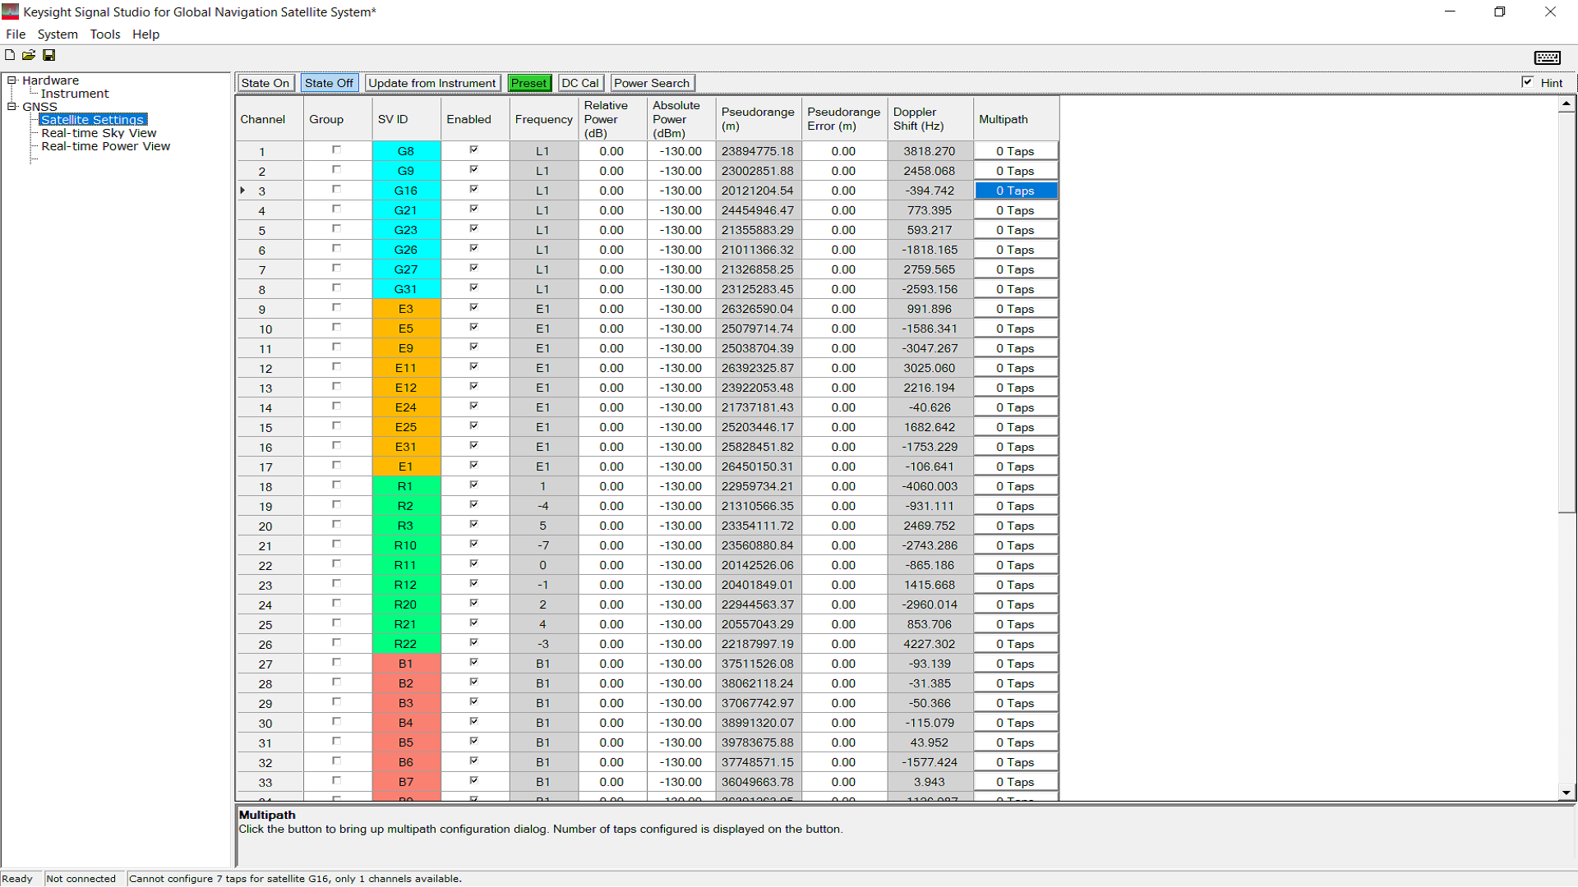Screen dimensions: 1578x887
Task: Uncheck Enabled for satellite G8
Action: [473, 150]
